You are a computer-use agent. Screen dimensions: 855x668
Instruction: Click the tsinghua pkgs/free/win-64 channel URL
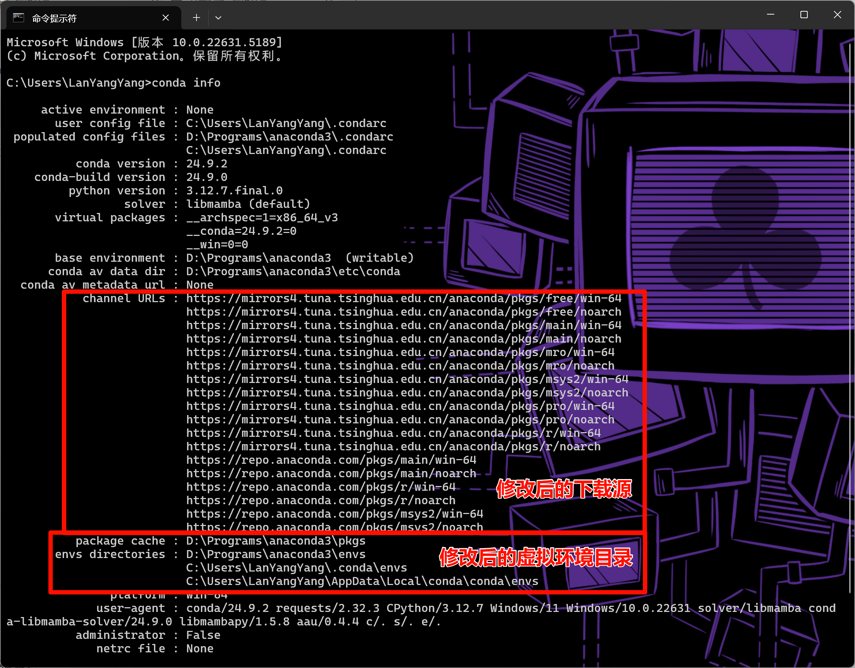tap(403, 299)
